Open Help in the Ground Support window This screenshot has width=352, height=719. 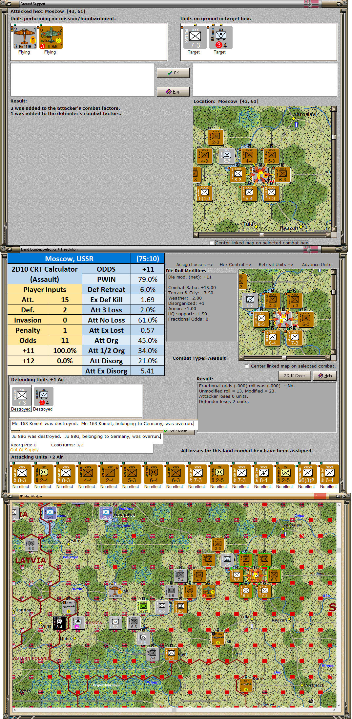point(173,92)
